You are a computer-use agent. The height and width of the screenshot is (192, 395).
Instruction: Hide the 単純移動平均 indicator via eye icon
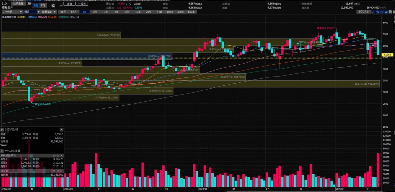tap(54, 155)
